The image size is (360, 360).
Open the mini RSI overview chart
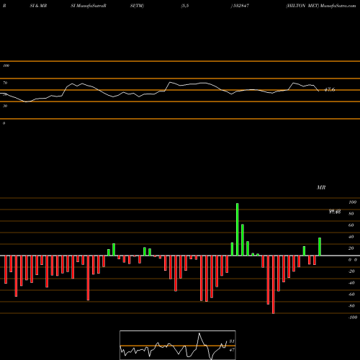click(x=178, y=345)
